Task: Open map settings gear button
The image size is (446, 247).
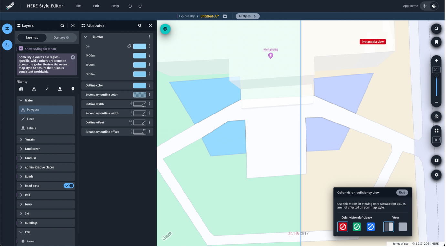Action: (437, 175)
